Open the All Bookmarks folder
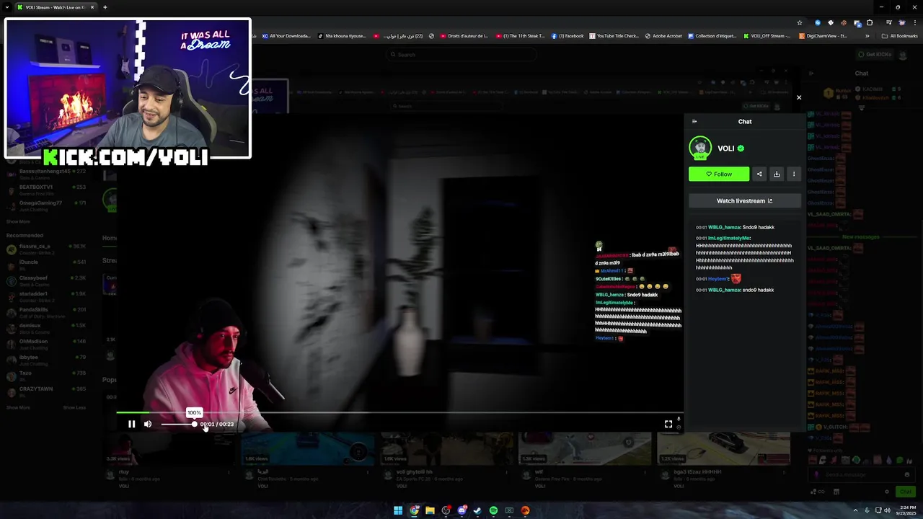The image size is (923, 519). coord(899,36)
